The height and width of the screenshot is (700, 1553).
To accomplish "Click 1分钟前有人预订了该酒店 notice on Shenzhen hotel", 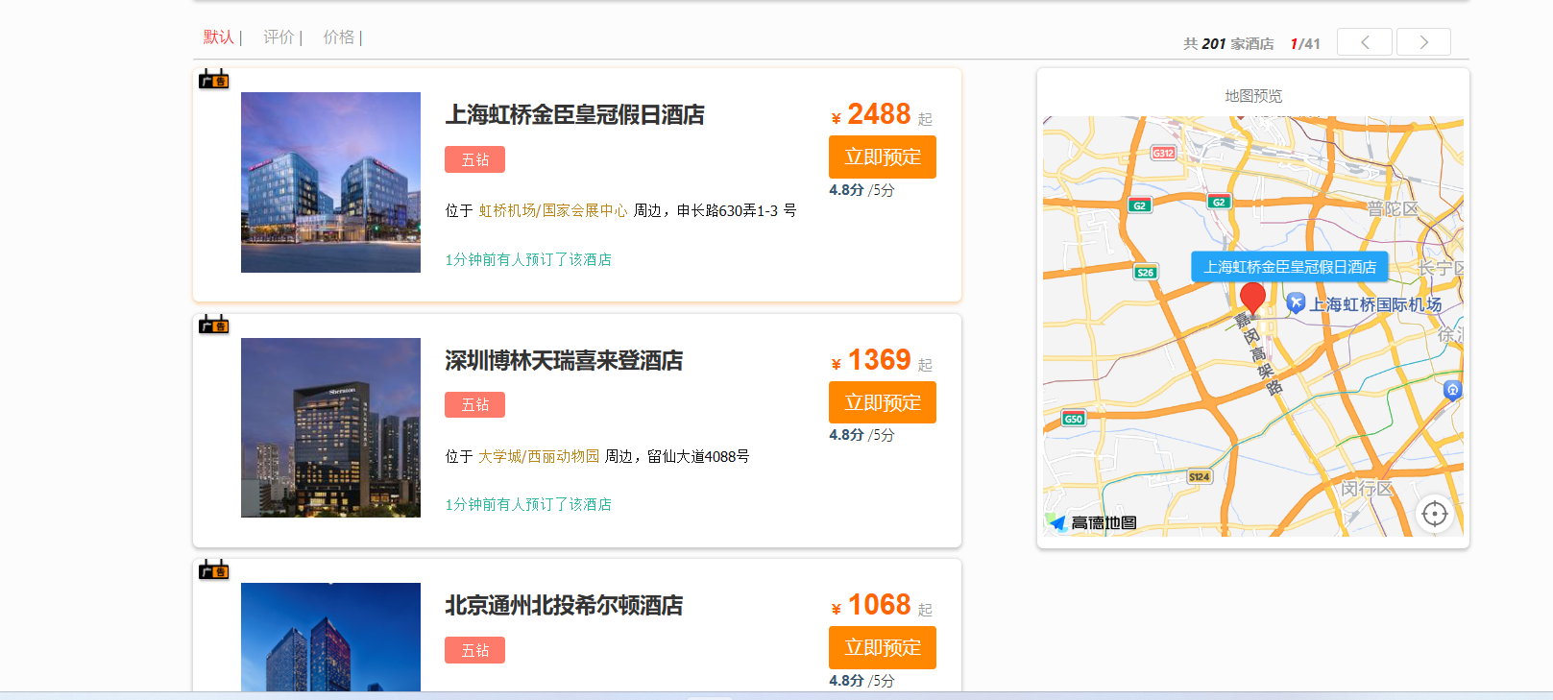I will (x=528, y=504).
